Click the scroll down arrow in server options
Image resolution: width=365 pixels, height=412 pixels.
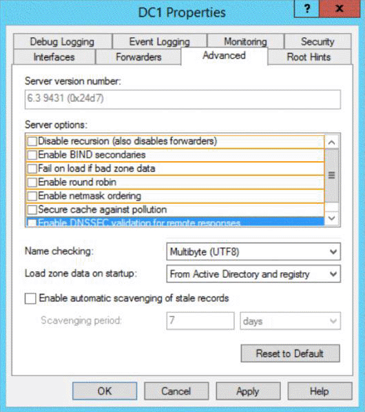(332, 218)
